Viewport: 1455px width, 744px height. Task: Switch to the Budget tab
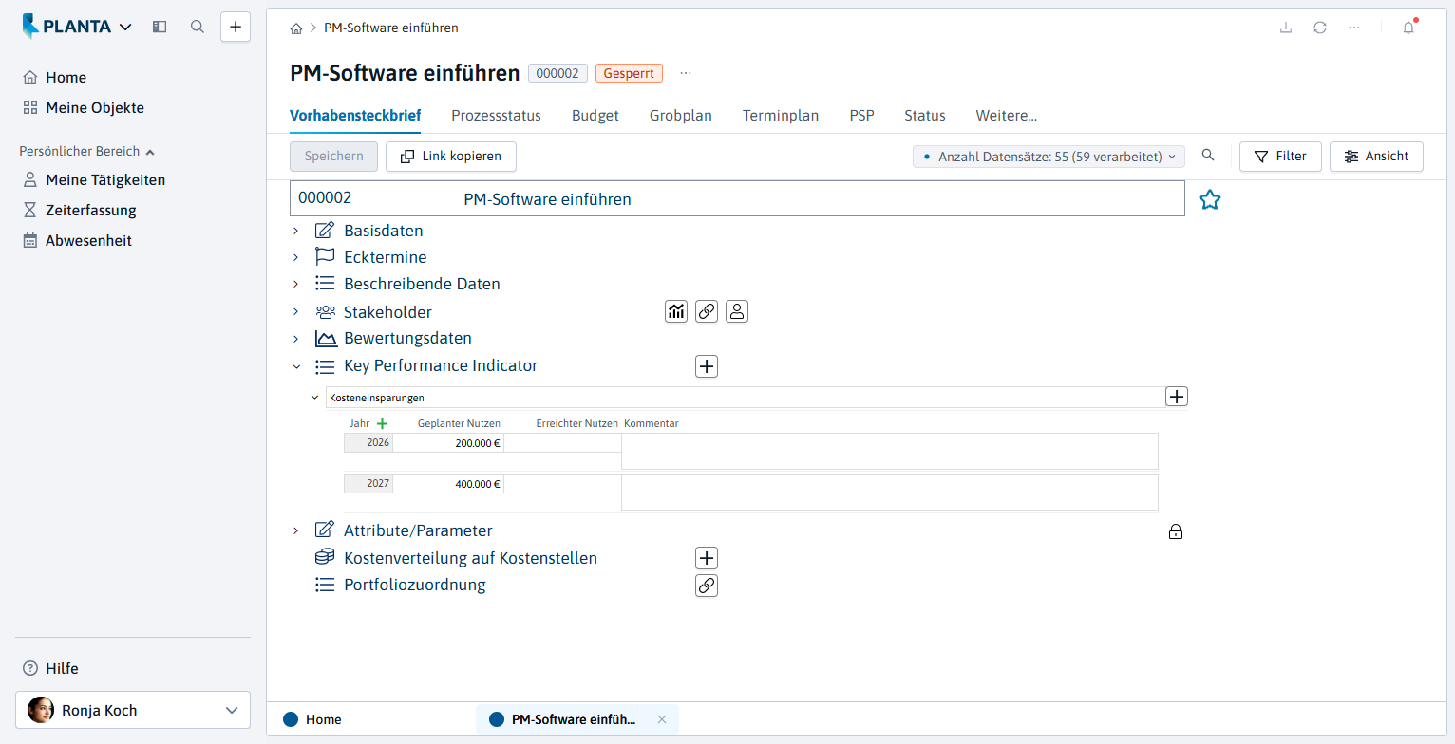[595, 115]
